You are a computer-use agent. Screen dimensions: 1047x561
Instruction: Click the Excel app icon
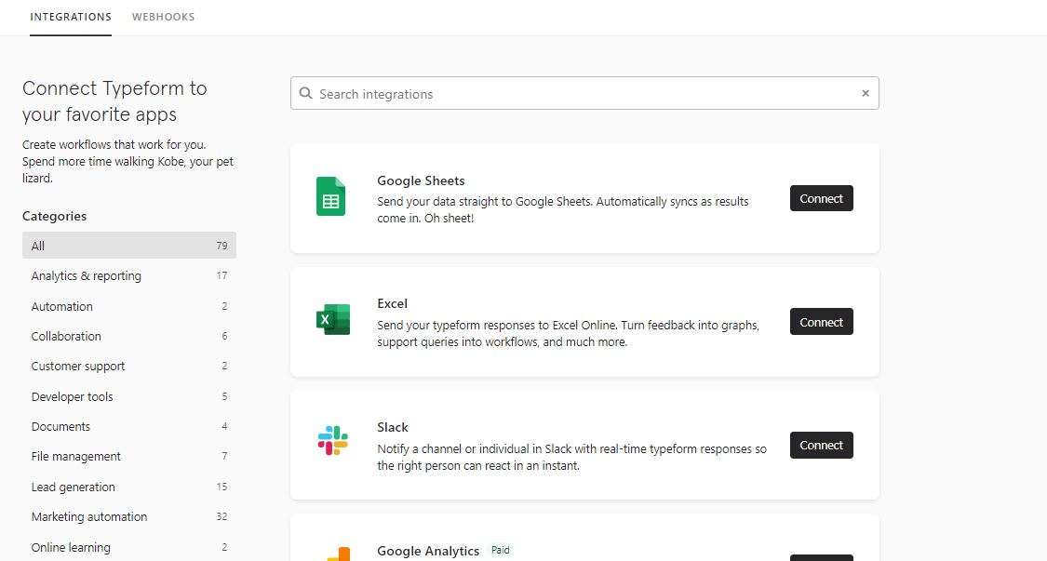[x=332, y=319]
